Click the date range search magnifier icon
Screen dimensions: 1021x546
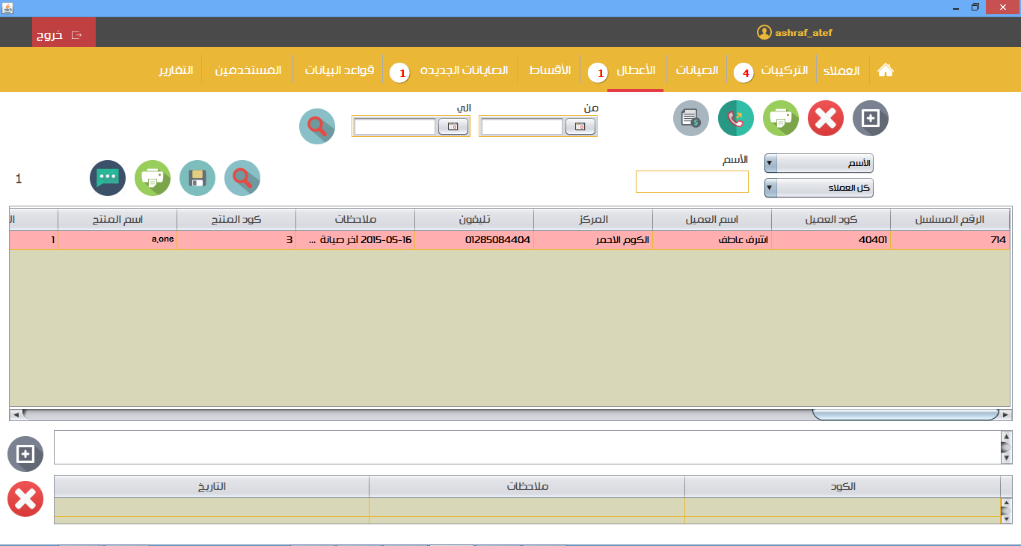[x=317, y=126]
